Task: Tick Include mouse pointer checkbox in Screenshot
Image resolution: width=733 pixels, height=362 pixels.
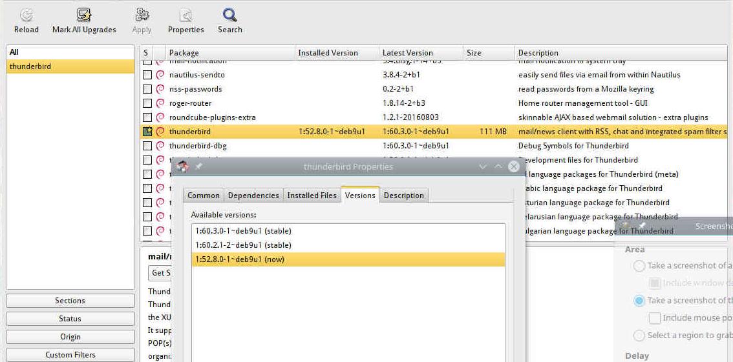Action: (x=654, y=318)
